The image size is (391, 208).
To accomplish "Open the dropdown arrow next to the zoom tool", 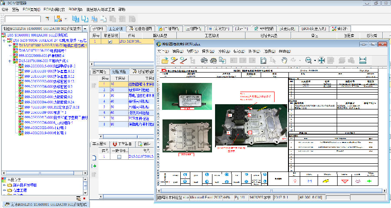I will point(315,61).
